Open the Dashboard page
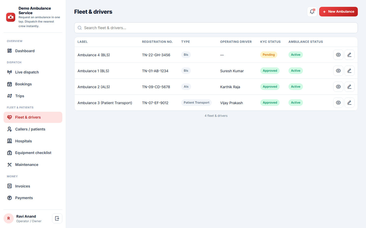This screenshot has width=366, height=228. [33, 51]
